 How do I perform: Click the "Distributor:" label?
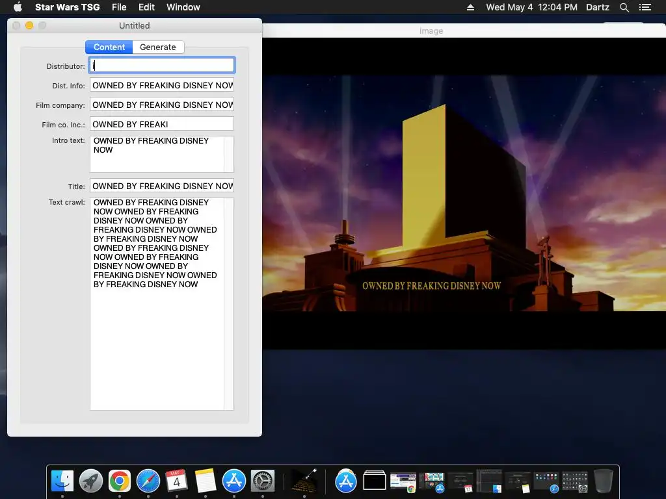point(66,66)
